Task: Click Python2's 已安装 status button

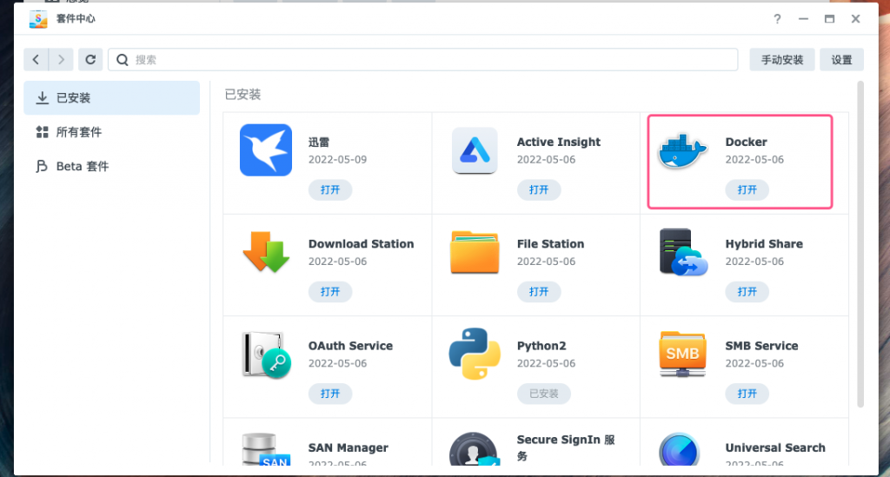Action: (544, 394)
